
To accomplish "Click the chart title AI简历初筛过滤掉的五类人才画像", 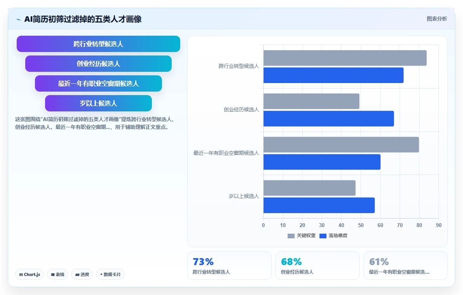I will 83,19.
